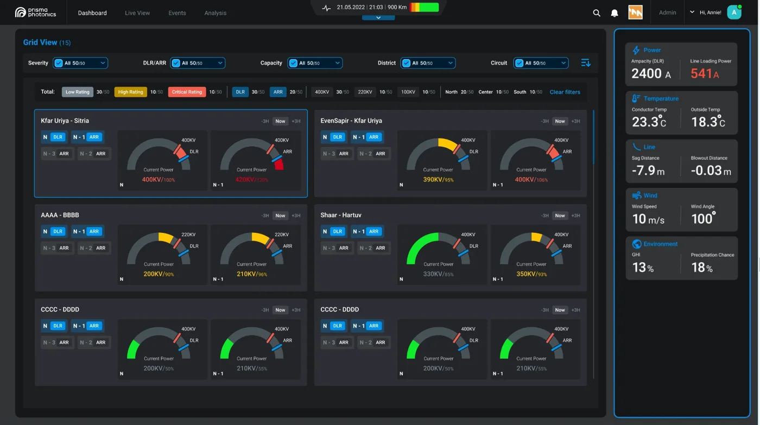Select -3H on Kfar Uriya - Sitria card

pos(265,121)
